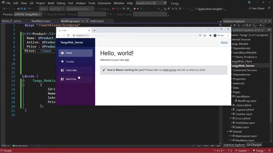Click Counter nav link in sidebar
The height and width of the screenshot is (153, 273).
pos(76,62)
